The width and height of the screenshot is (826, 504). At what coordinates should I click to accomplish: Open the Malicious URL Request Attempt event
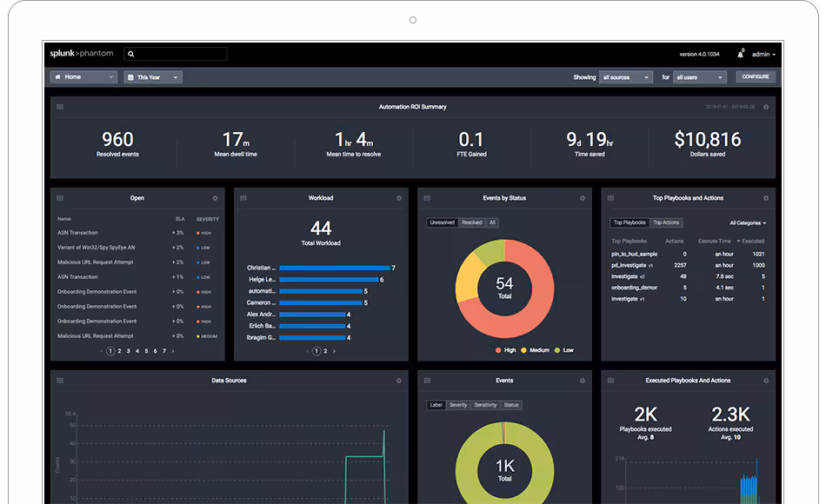tap(96, 262)
